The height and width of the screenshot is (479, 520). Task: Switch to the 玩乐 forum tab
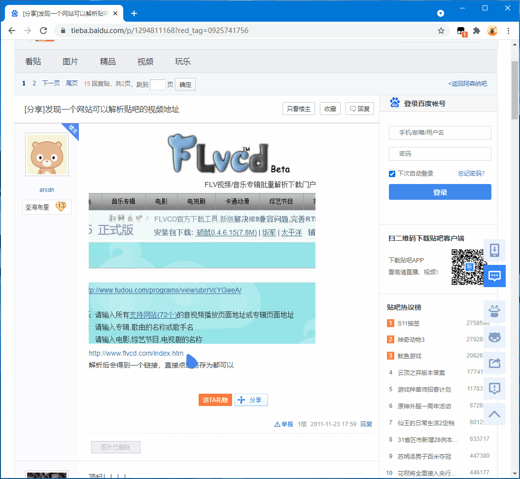181,61
